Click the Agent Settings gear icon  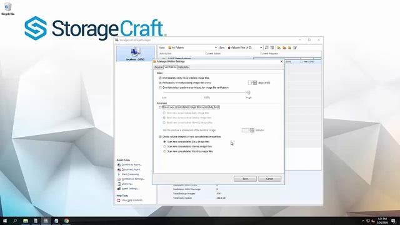click(119, 189)
